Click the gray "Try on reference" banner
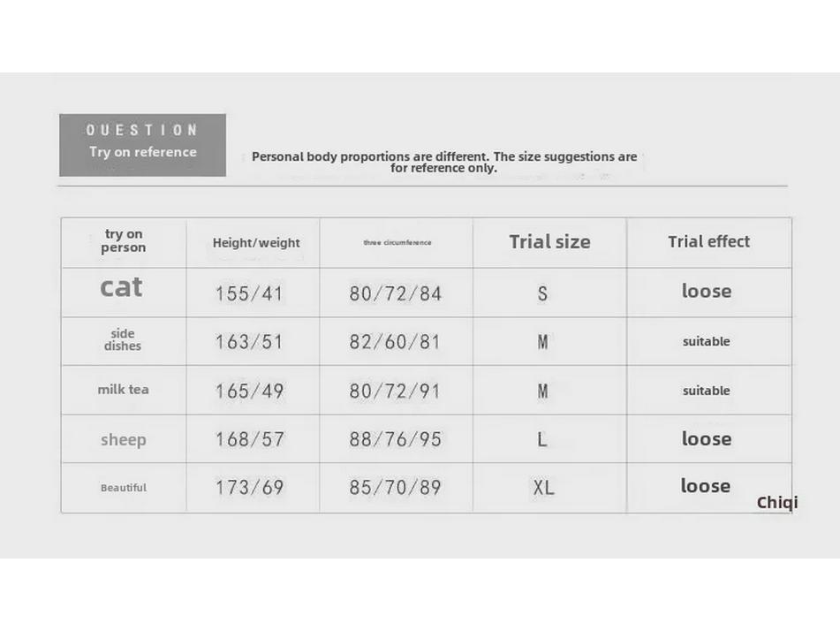 click(142, 144)
